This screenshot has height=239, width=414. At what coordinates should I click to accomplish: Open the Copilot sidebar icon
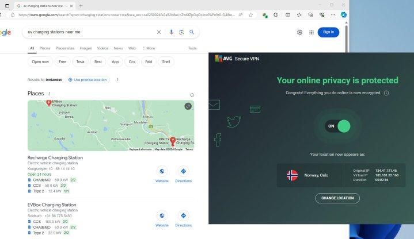coord(344,15)
